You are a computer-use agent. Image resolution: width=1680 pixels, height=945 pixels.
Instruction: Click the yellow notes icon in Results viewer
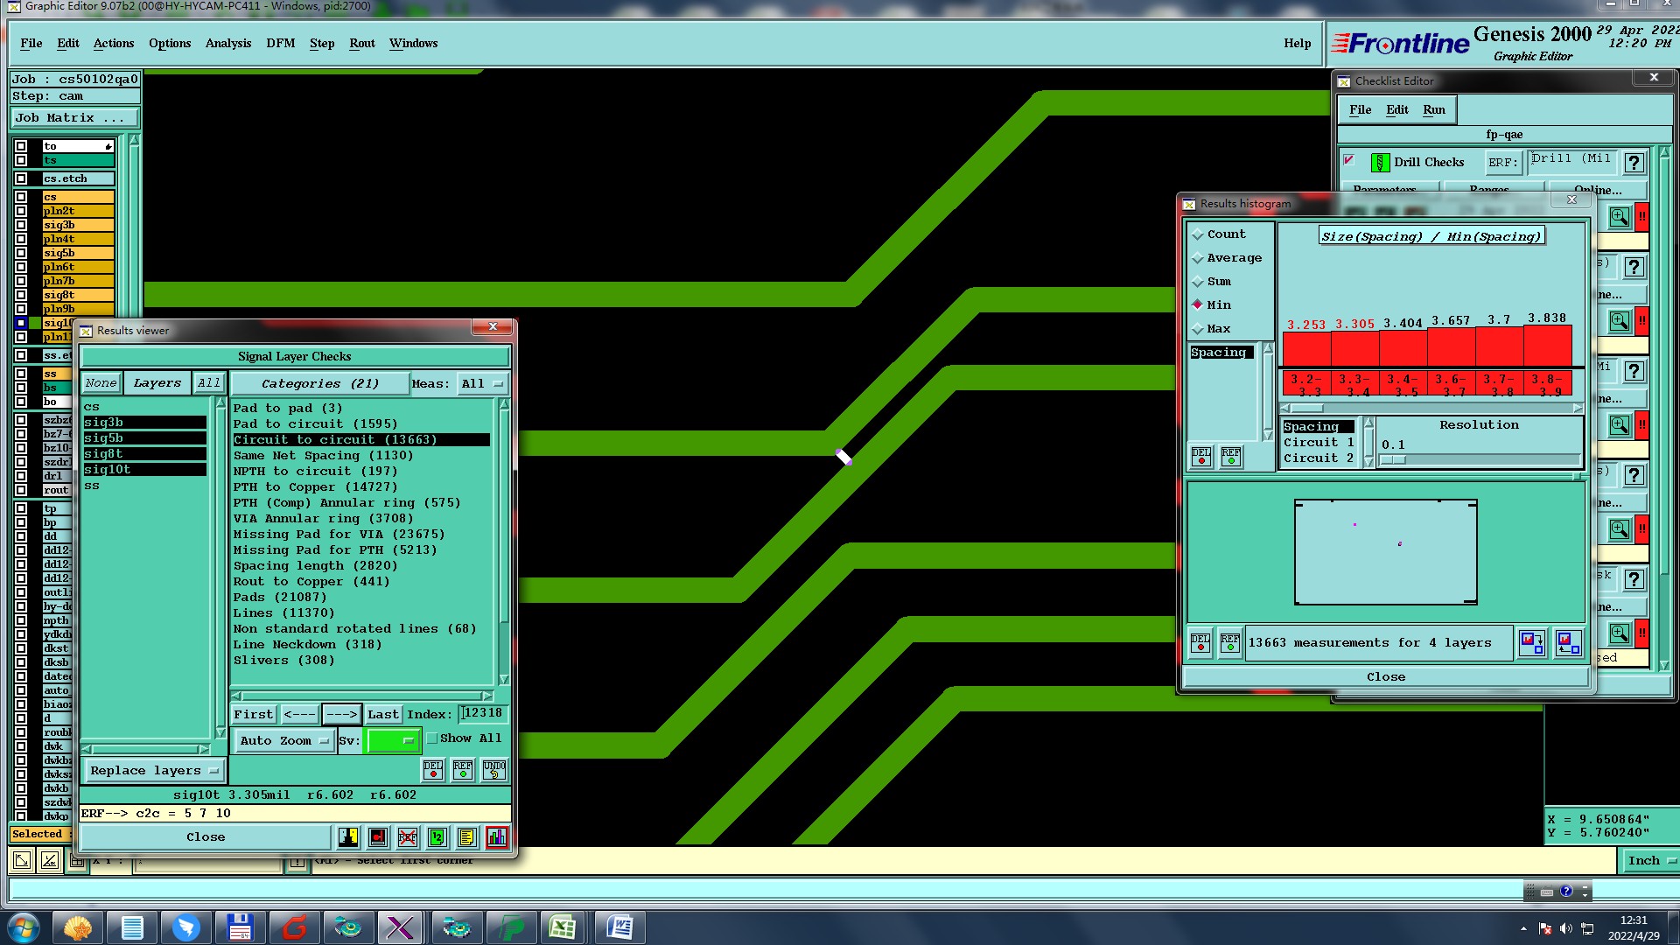pyautogui.click(x=467, y=837)
